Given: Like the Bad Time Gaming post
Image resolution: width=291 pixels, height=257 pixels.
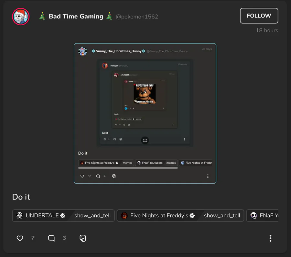Looking at the screenshot, I should [x=20, y=238].
